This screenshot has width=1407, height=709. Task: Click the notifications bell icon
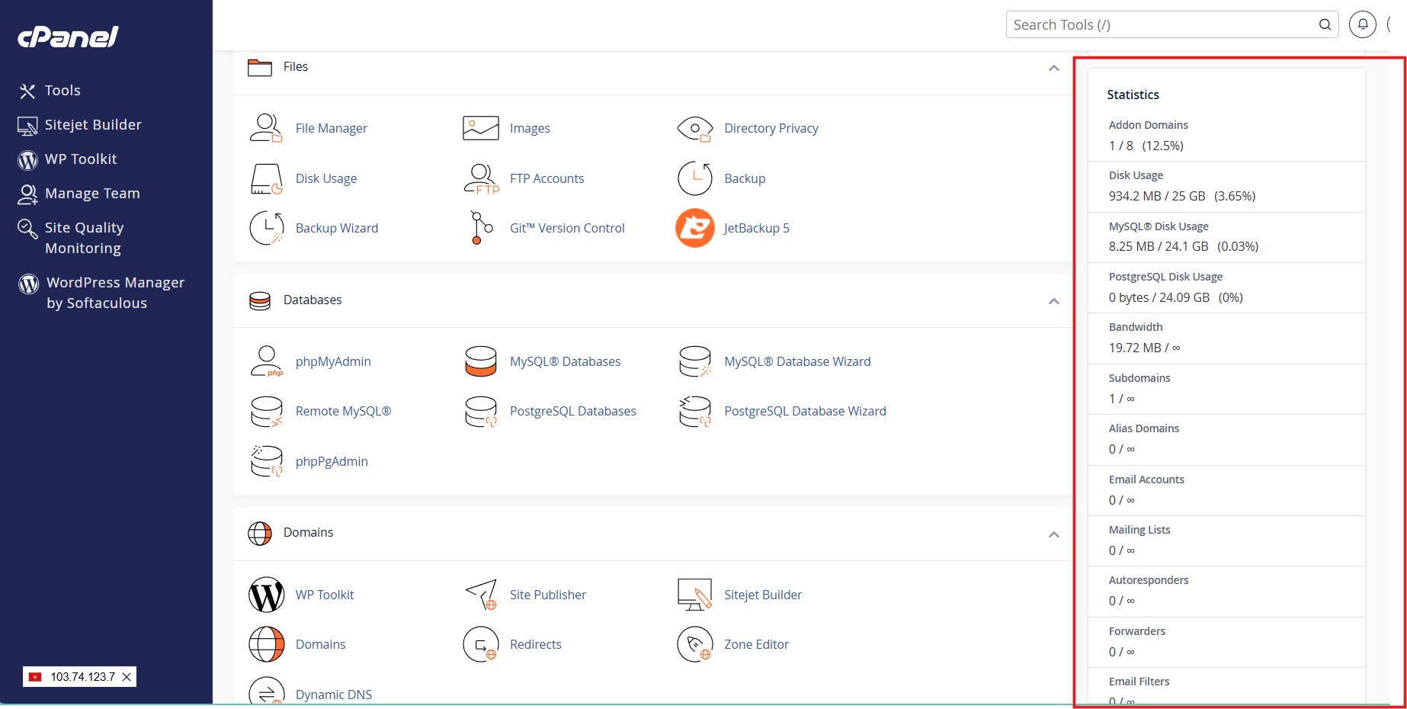pos(1362,24)
